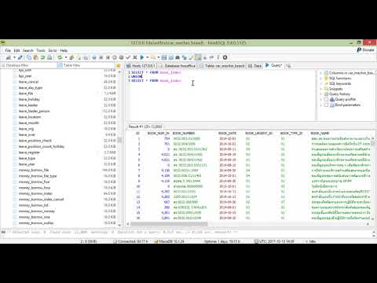Viewport: 377px width, 283px height.
Task: Run the query with the blue play icon
Action: [x=141, y=57]
